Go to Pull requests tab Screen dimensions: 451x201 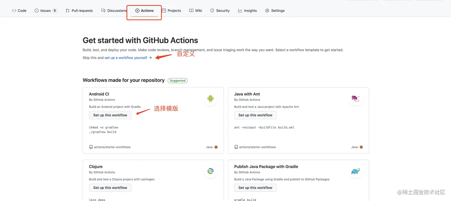coord(79,10)
